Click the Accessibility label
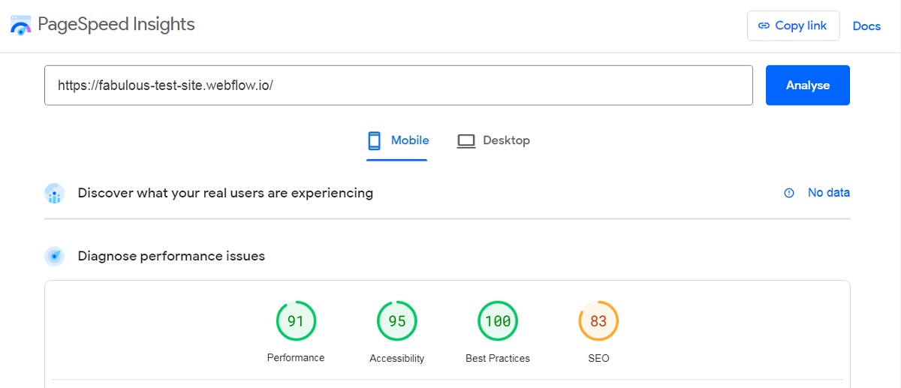The image size is (901, 388). [396, 359]
